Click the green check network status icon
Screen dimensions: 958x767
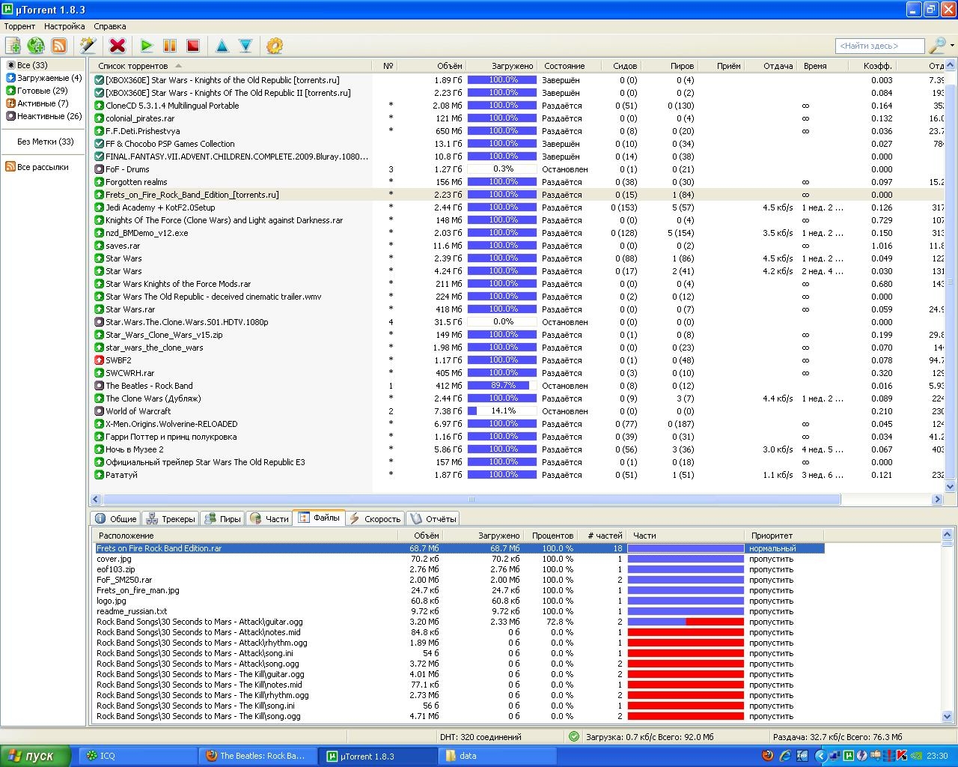pyautogui.click(x=573, y=737)
